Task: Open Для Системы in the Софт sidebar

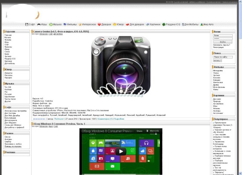Action: coord(10,113)
